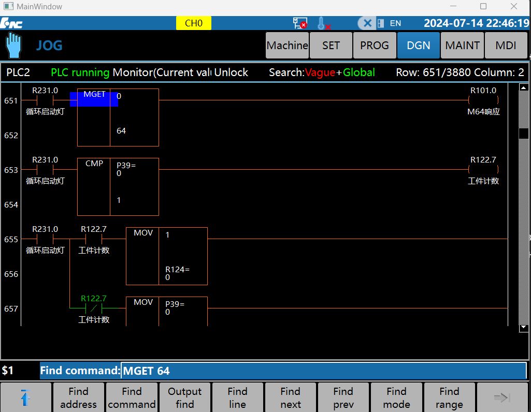Click the R231.0 contact on row 651
This screenshot has height=412, width=531.
pos(45,100)
